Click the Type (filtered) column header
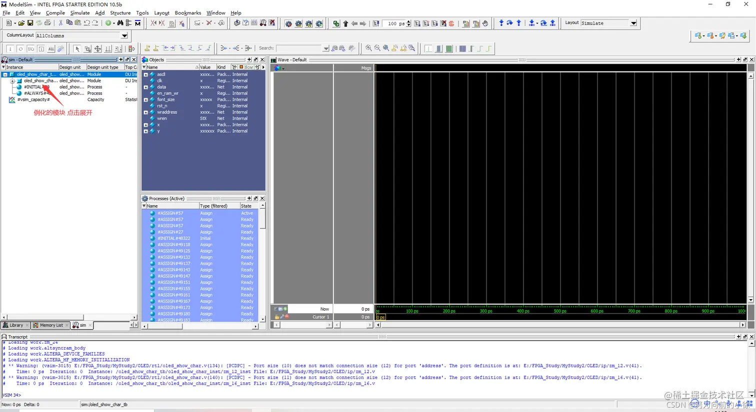 (218, 206)
